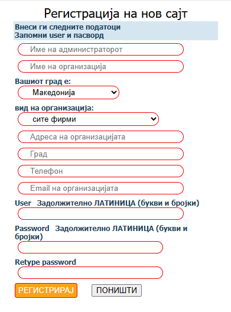Open the 'Македонија' city dropdown
This screenshot has height=312, width=231.
(69, 93)
